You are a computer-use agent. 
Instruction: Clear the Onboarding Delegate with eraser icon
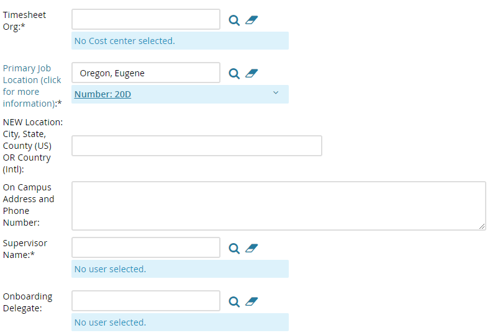(x=252, y=302)
